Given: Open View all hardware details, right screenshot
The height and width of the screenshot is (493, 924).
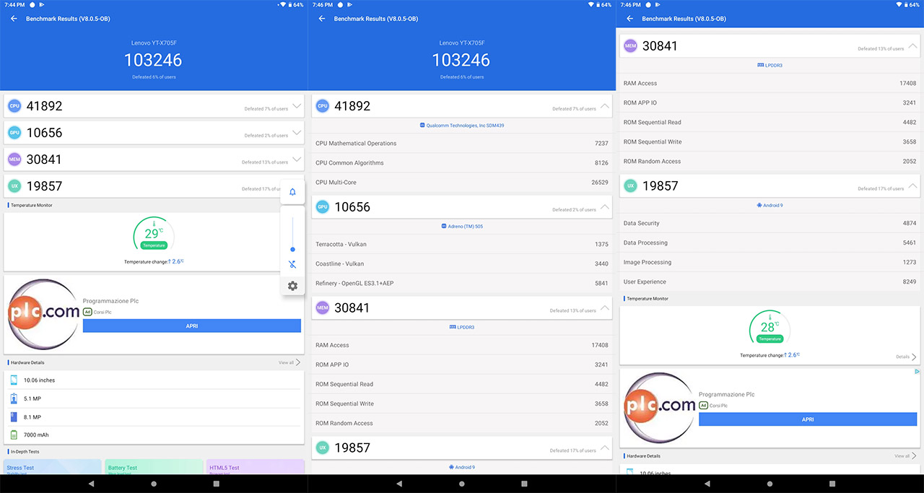Looking at the screenshot, I should (905, 456).
